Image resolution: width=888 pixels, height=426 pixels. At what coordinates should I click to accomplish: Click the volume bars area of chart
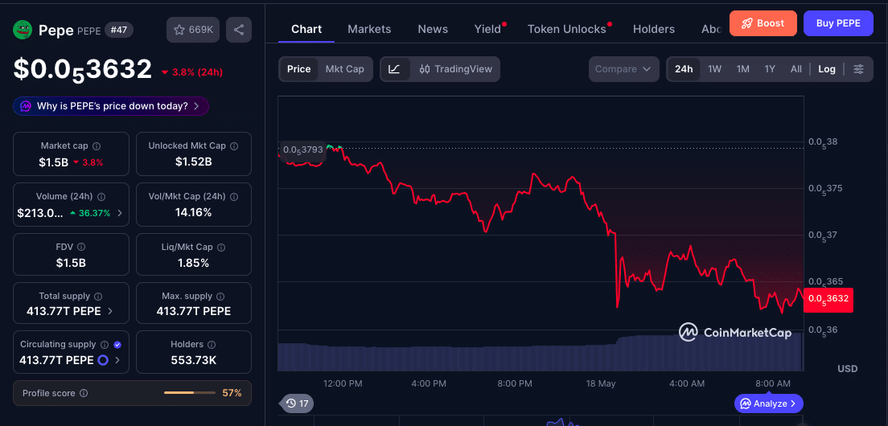(541, 354)
